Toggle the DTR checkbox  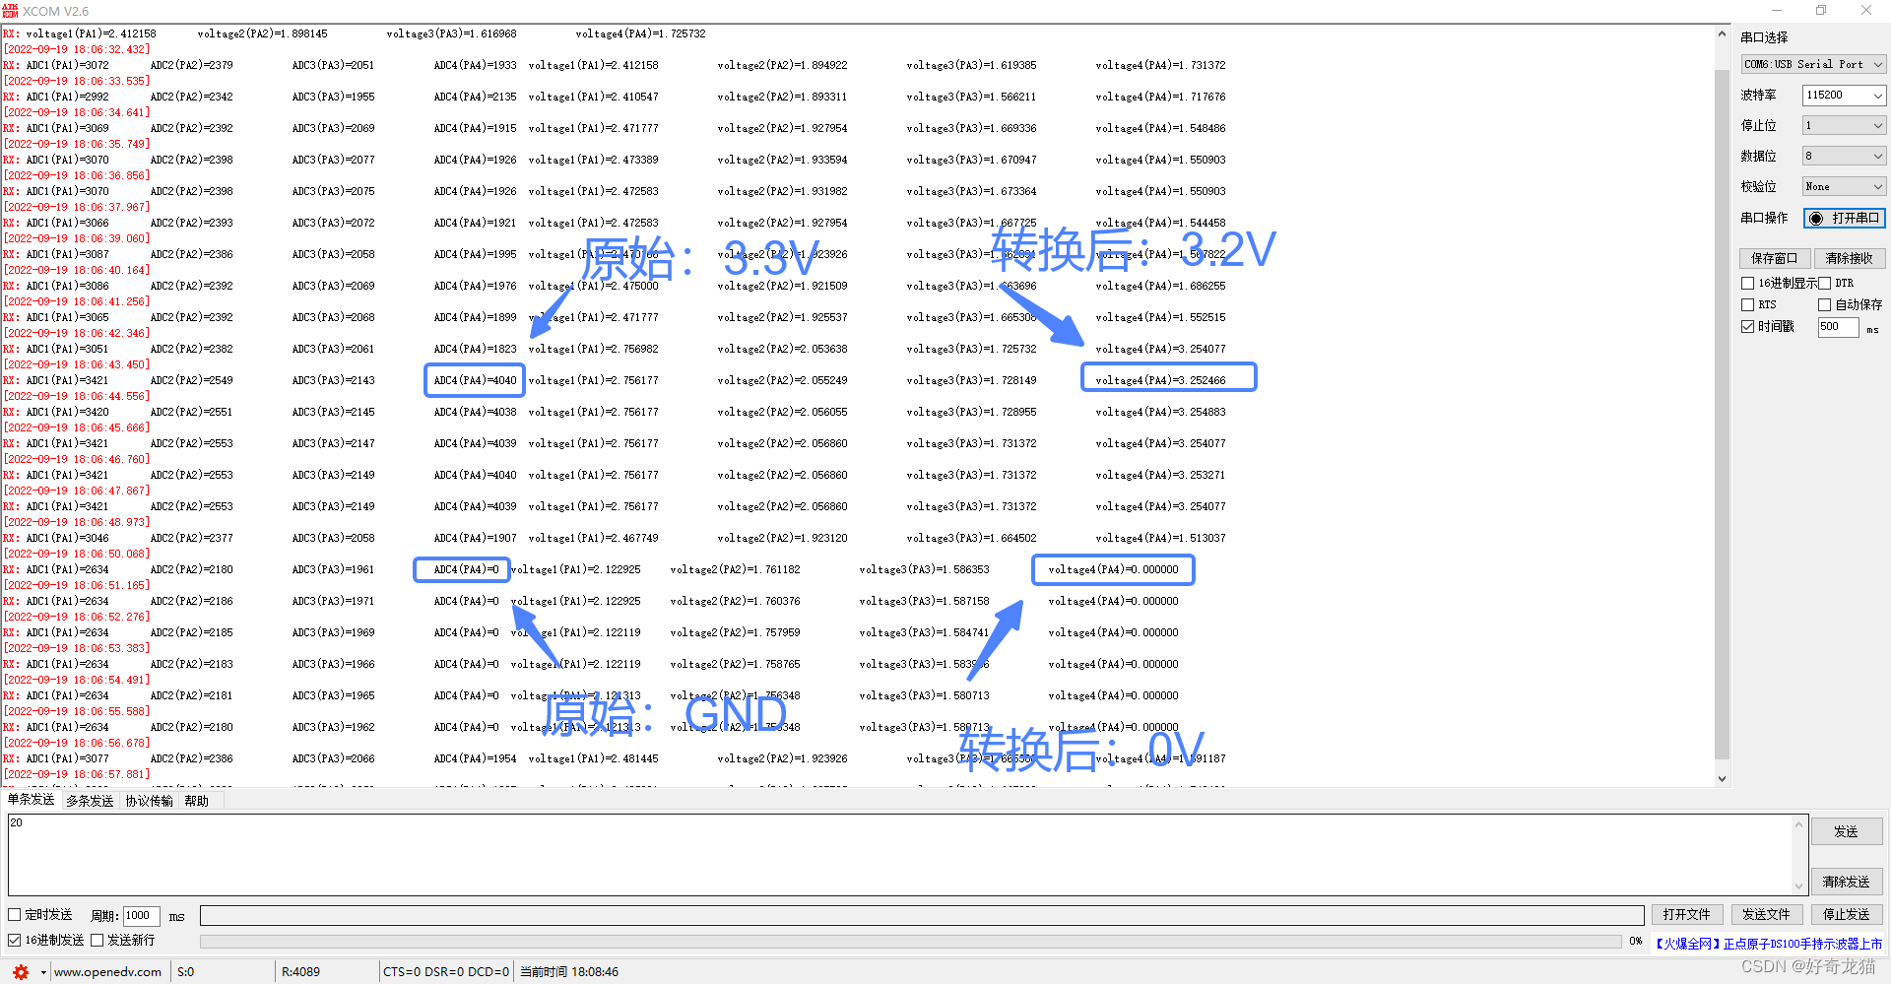click(1824, 283)
